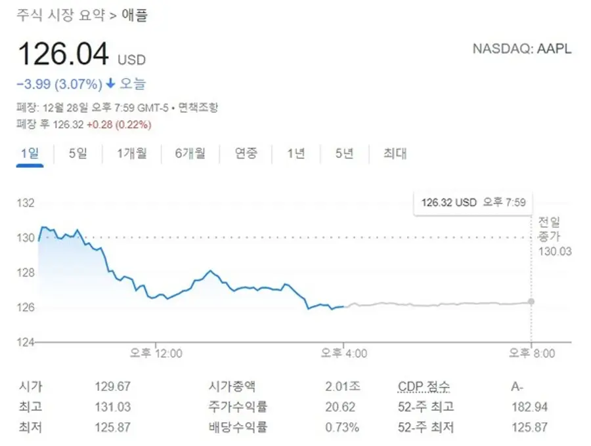This screenshot has width=591, height=446.
Task: Click the 오후 12:00 axis marker
Action: [x=156, y=353]
